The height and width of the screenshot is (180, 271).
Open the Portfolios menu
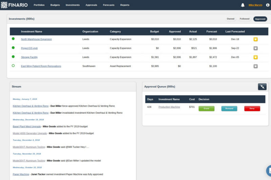pyautogui.click(x=39, y=5)
